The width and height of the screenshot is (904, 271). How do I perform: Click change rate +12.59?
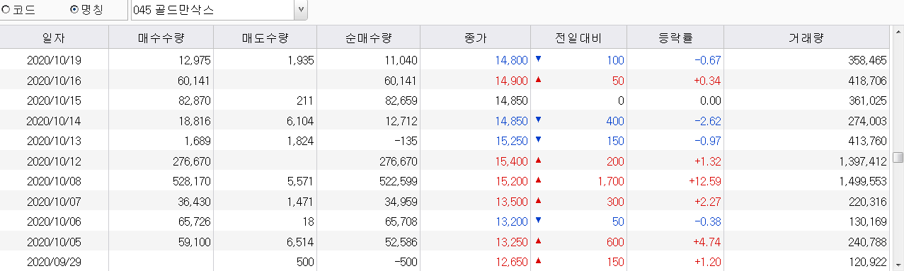(x=704, y=181)
